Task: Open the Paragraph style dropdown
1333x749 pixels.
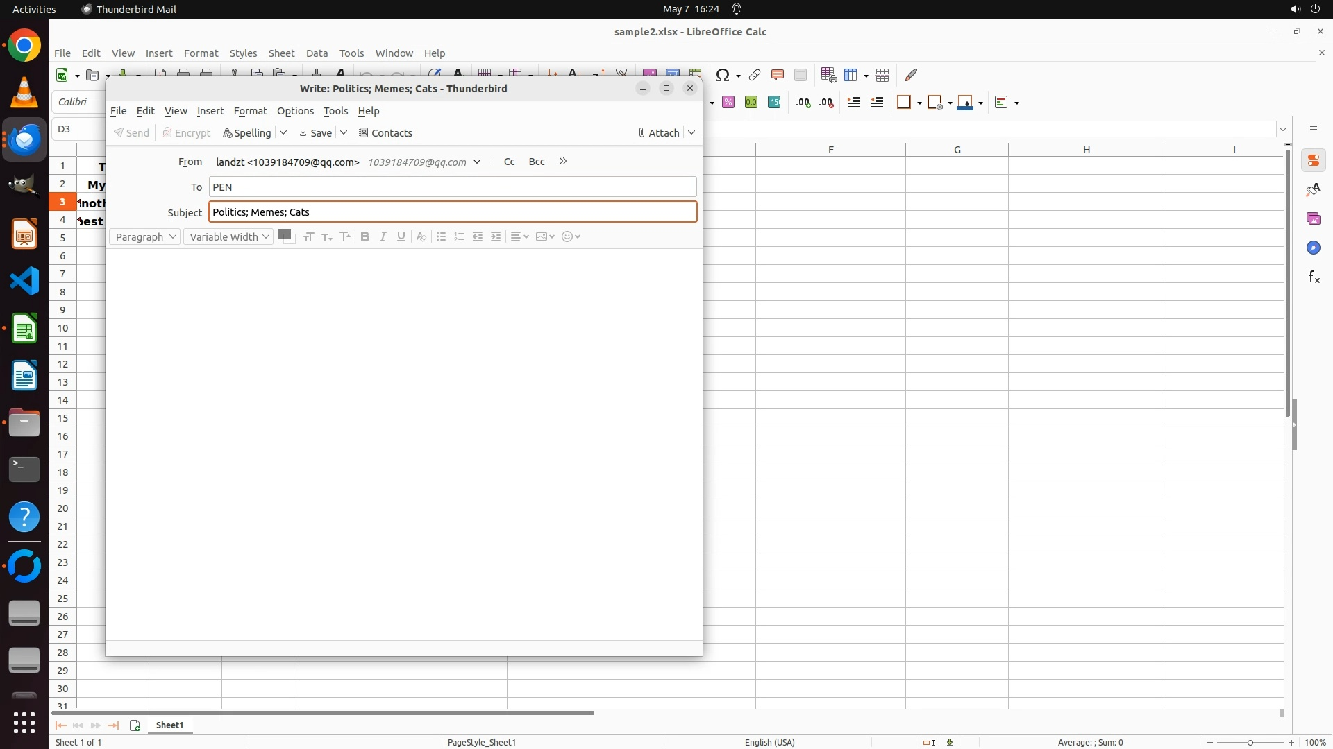Action: [x=145, y=237]
